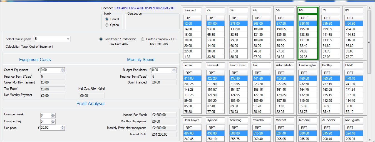Click the Standard rate name field
This screenshot has height=142, width=375.
coord(192,10)
